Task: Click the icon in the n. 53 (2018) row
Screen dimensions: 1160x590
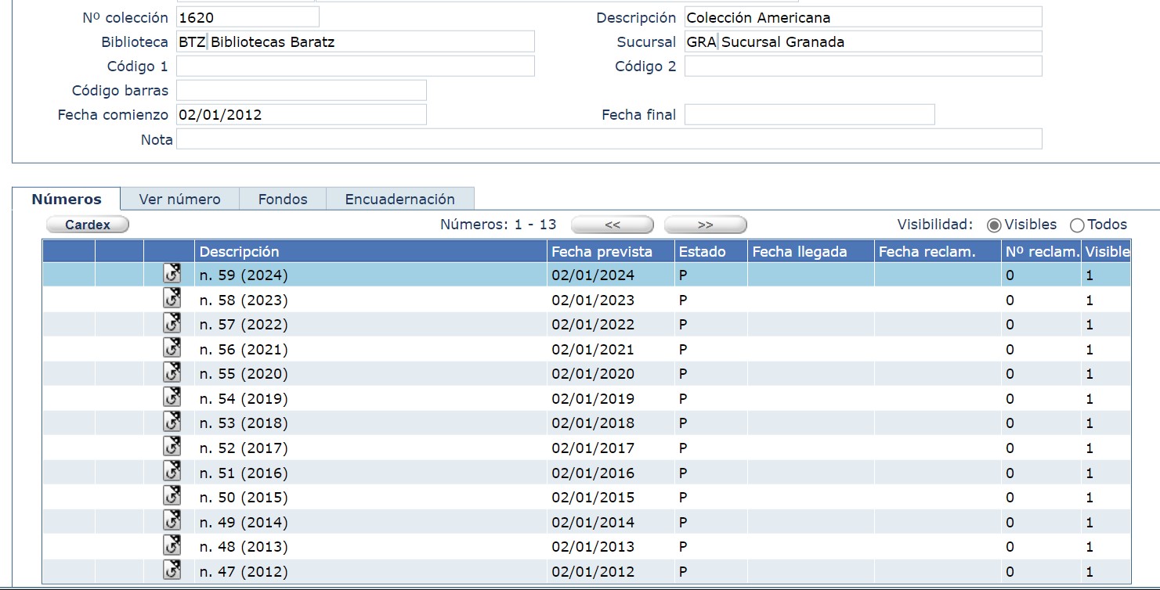Action: tap(172, 421)
